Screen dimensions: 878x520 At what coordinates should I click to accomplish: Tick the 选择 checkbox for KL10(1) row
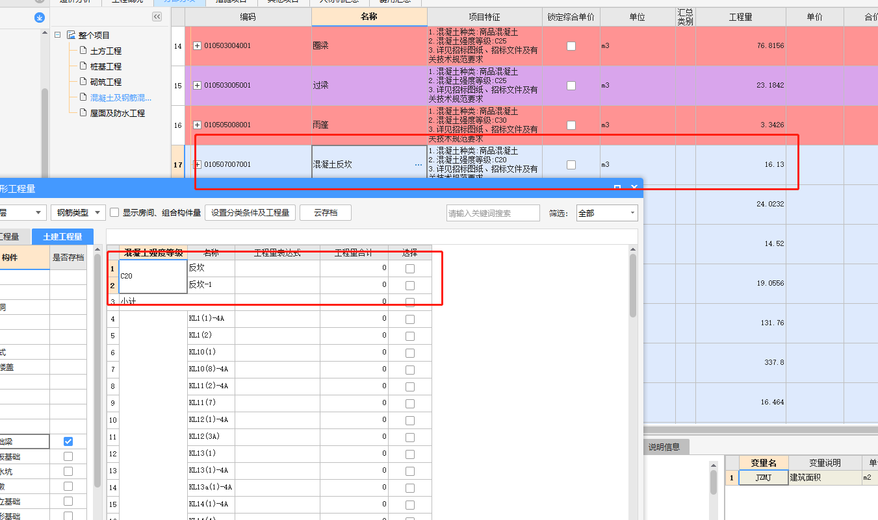[410, 353]
